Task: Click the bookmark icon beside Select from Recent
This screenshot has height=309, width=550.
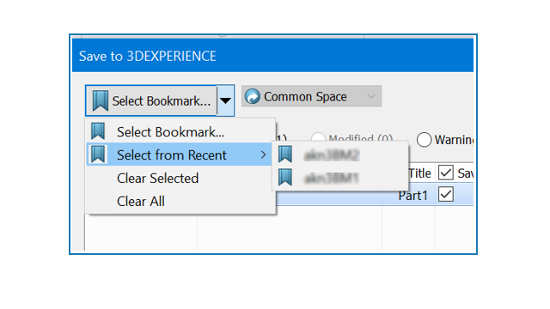Action: (98, 154)
